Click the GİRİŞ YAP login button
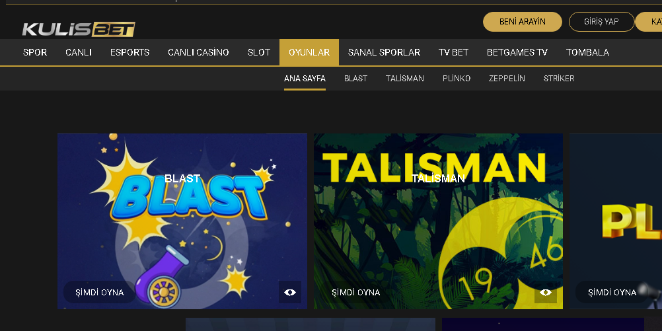The width and height of the screenshot is (662, 331). click(601, 22)
